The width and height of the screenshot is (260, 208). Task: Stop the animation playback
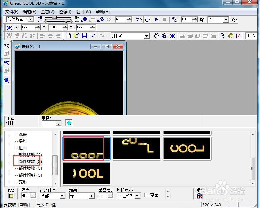[x=164, y=19]
